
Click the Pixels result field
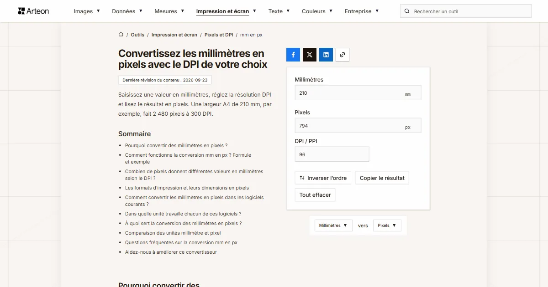click(x=358, y=126)
